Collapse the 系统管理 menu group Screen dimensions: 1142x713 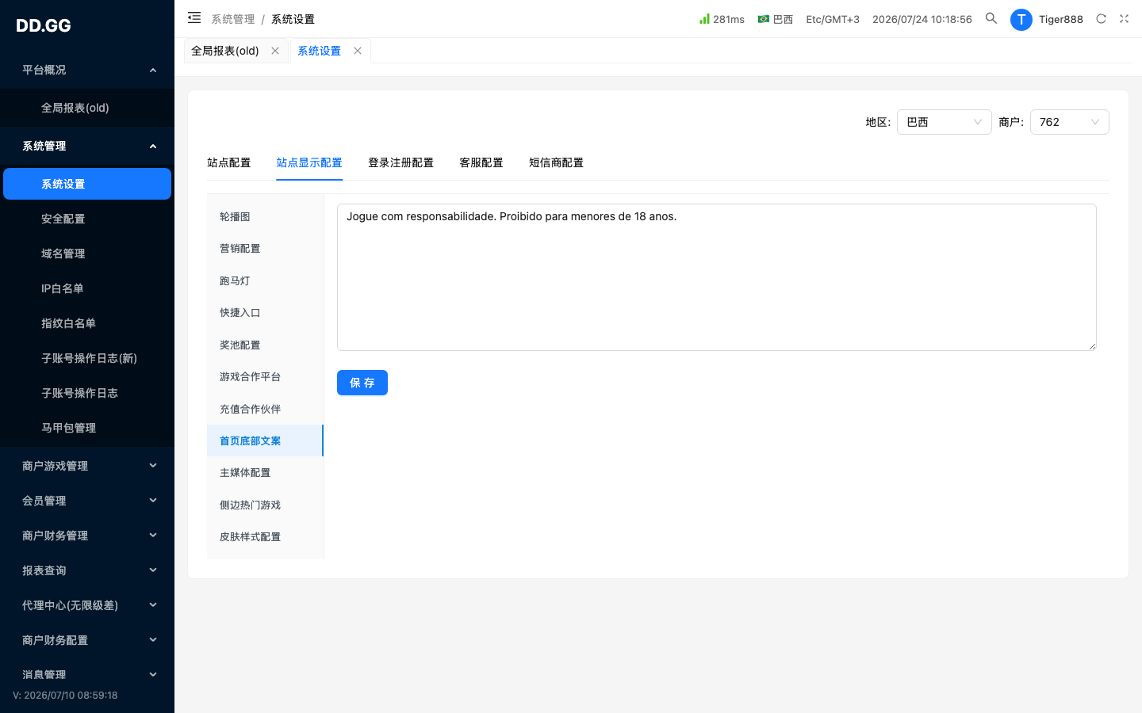[87, 146]
